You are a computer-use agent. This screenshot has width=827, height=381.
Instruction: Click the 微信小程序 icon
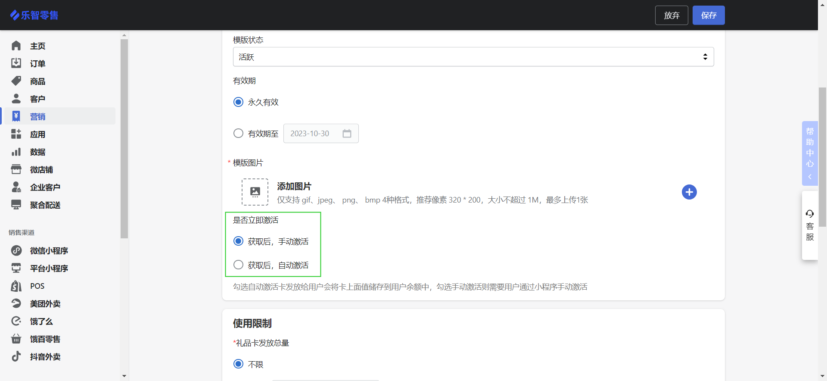pos(16,250)
